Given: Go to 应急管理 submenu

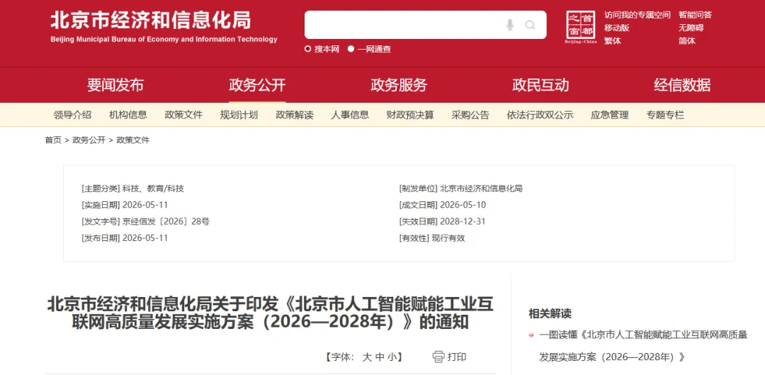Looking at the screenshot, I should tap(609, 116).
